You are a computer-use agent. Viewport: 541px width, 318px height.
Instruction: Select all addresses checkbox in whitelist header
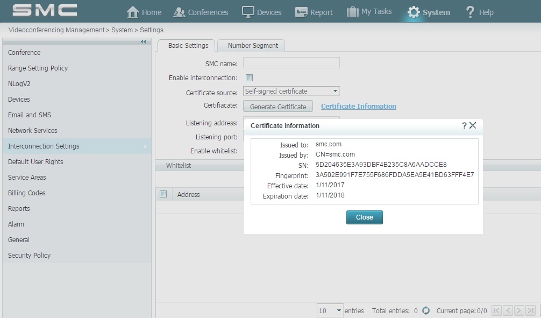[163, 194]
